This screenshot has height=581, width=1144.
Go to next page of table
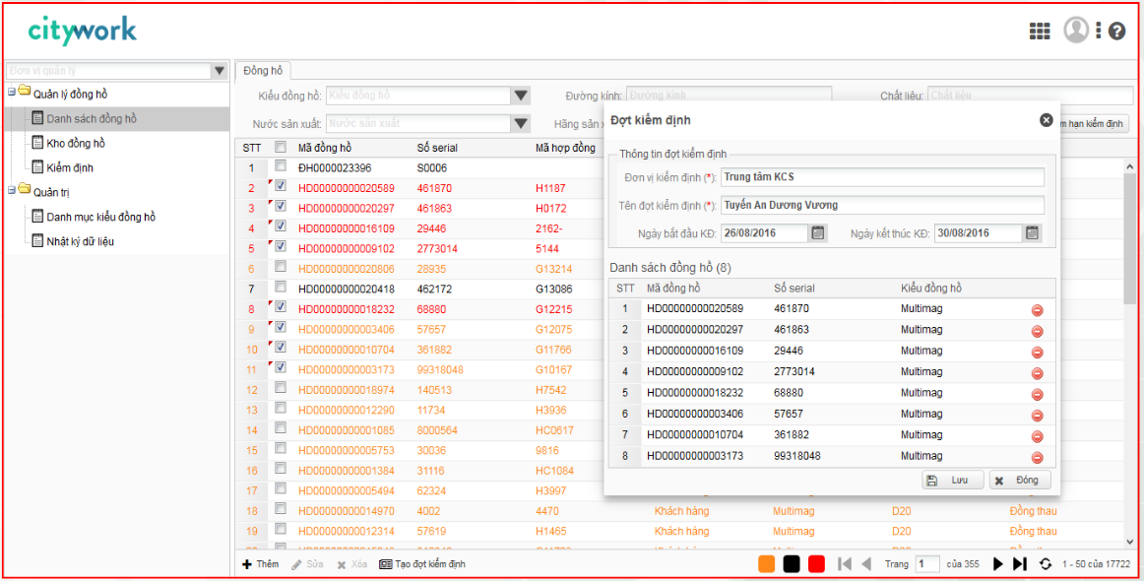click(998, 564)
